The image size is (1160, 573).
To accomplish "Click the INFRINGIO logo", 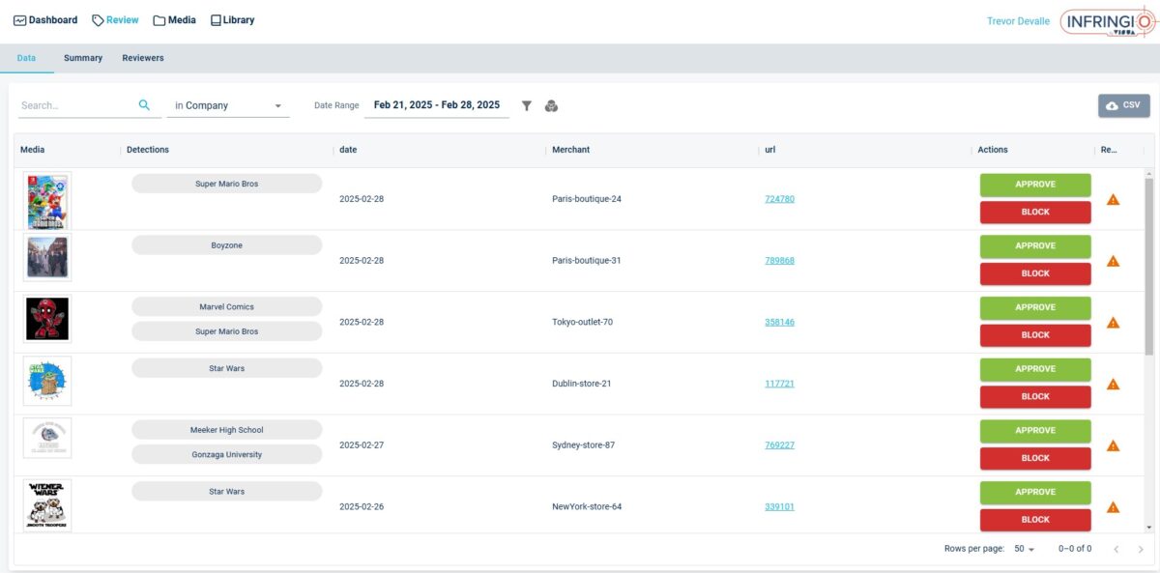I will 1107,21.
